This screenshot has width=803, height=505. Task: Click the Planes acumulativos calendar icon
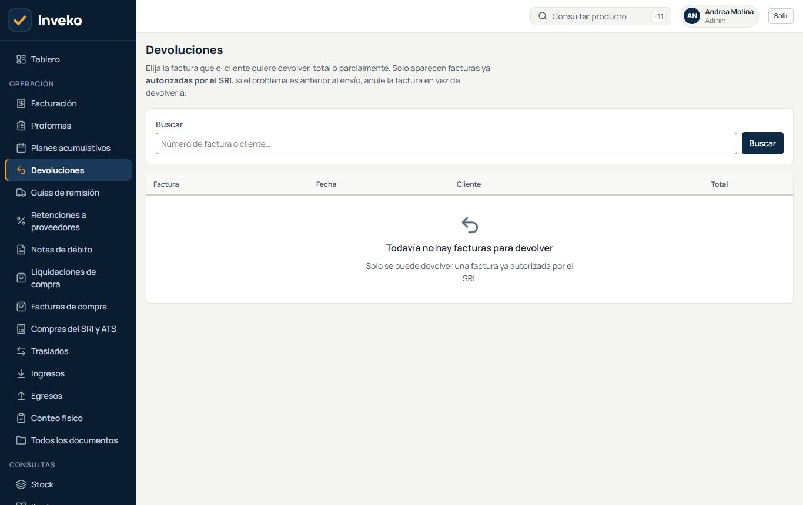click(21, 148)
